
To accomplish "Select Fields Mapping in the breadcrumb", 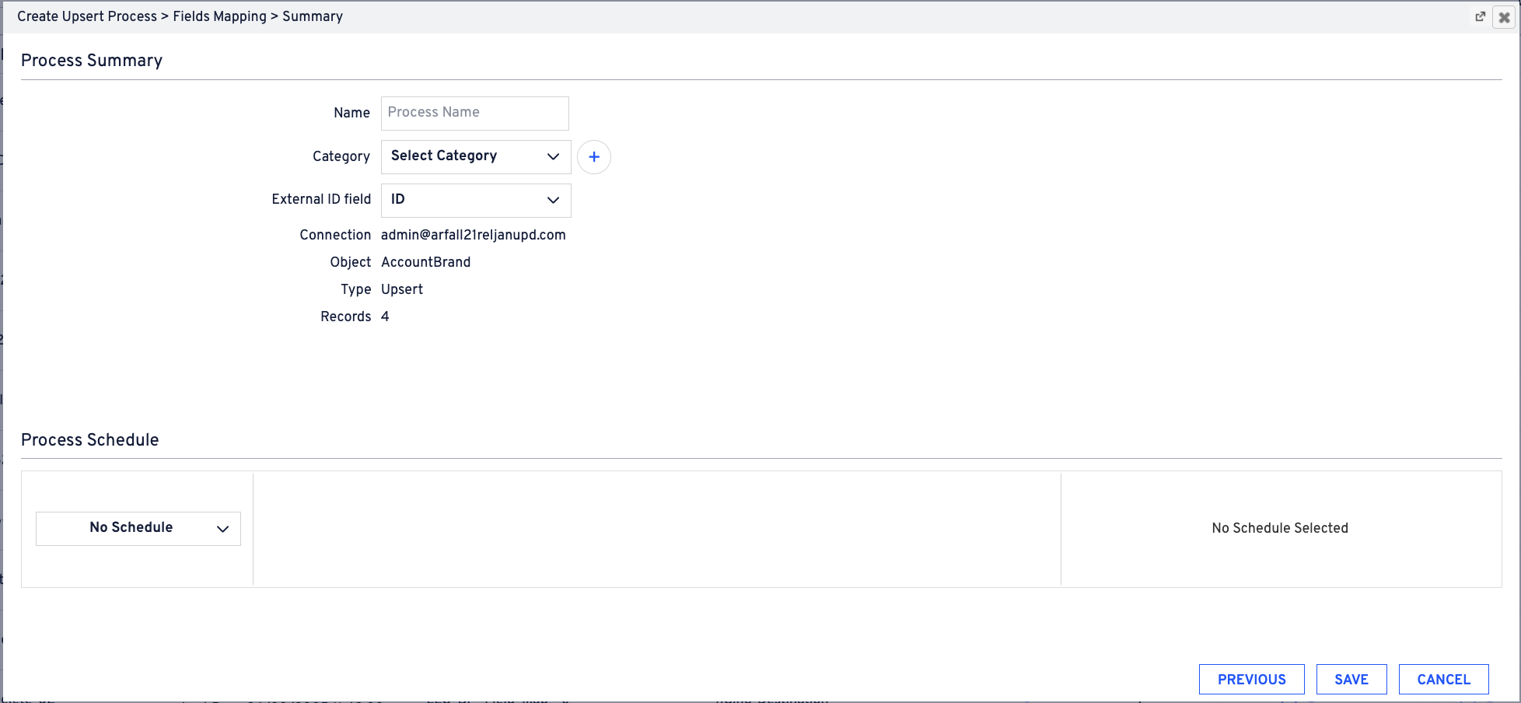I will 219,16.
